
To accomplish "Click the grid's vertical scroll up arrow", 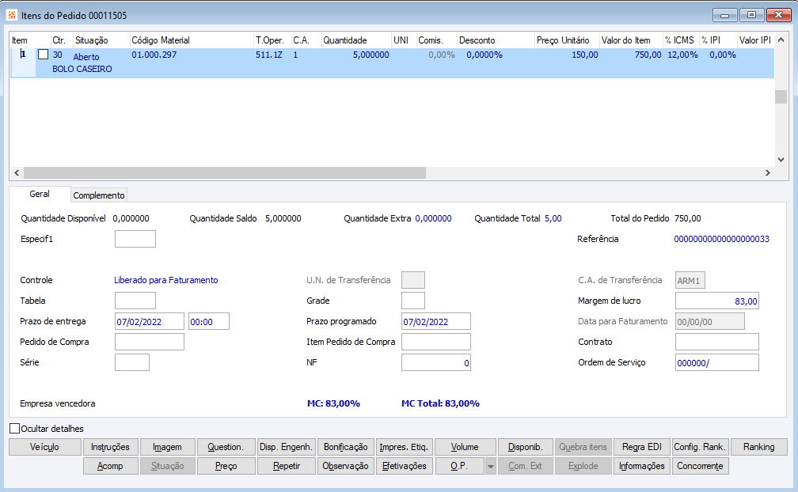I will [x=781, y=40].
